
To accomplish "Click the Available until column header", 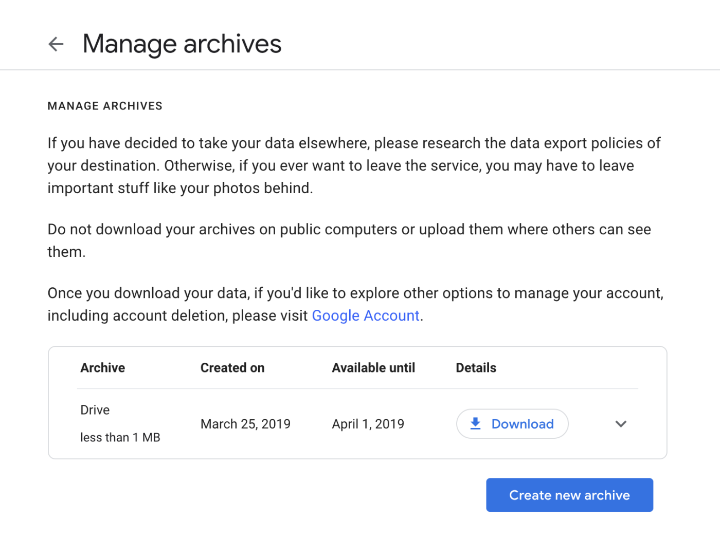I will [x=373, y=368].
